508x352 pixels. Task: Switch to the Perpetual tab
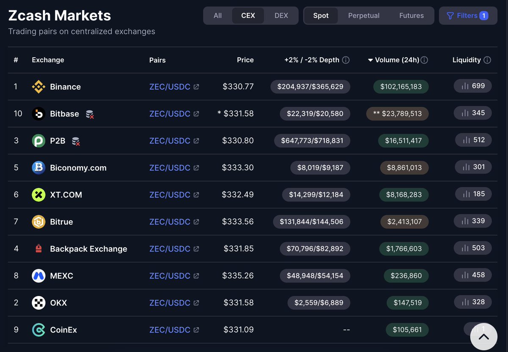pyautogui.click(x=364, y=16)
